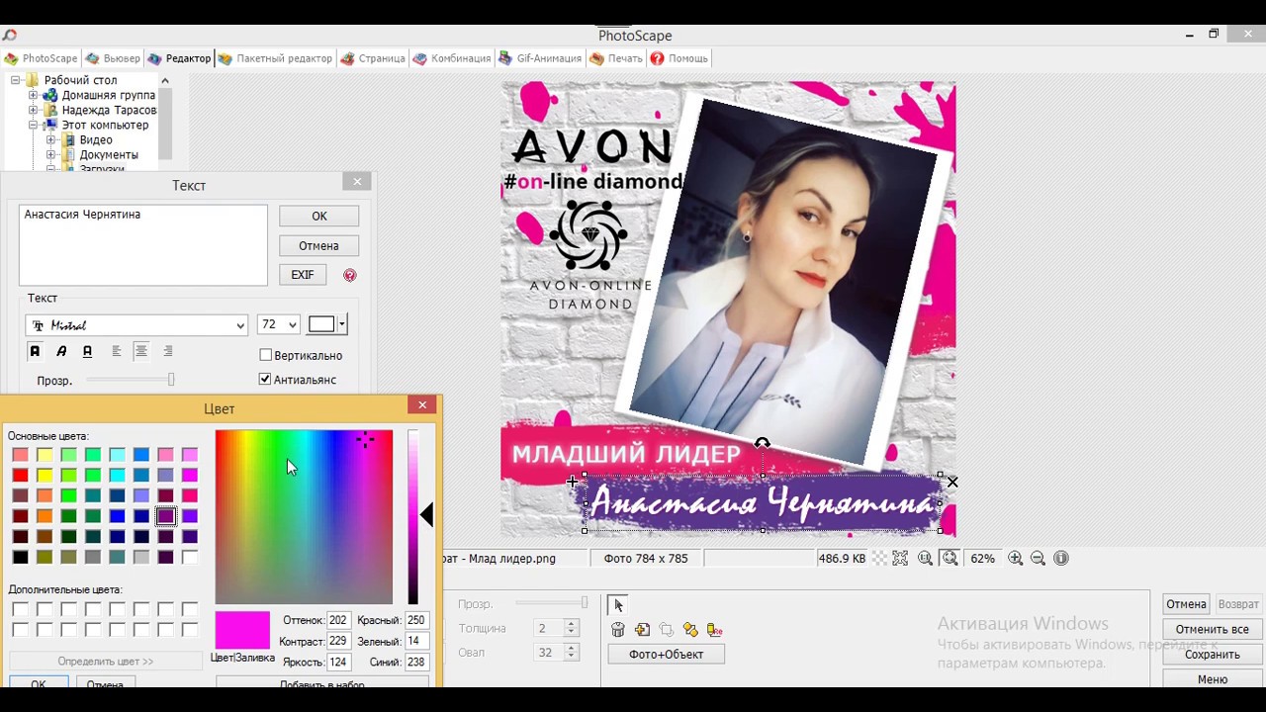Click the Определить цвет >> button
Screen dimensions: 1266x712
pyautogui.click(x=106, y=662)
